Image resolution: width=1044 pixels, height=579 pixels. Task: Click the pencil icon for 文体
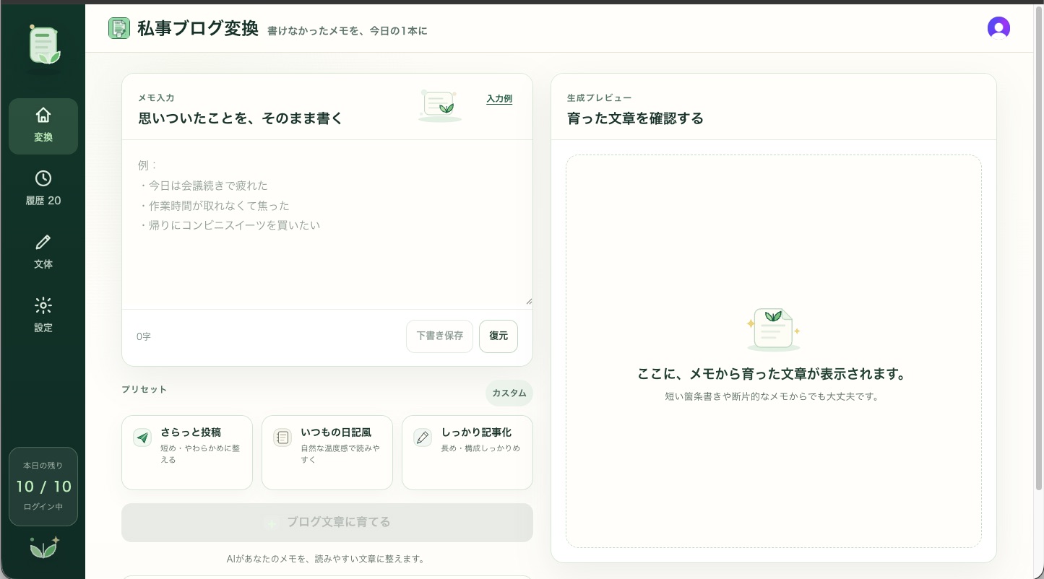[x=43, y=242]
